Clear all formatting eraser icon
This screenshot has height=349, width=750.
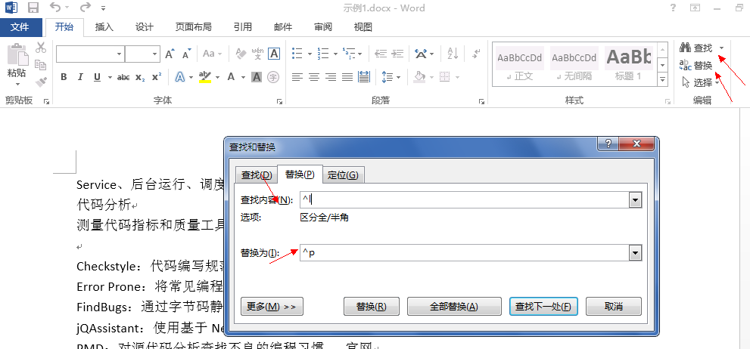(x=241, y=54)
